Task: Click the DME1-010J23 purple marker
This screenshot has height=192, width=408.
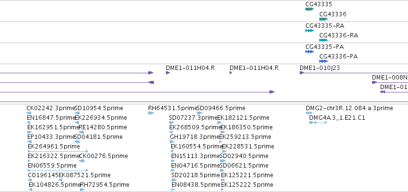Action: pyautogui.click(x=302, y=73)
